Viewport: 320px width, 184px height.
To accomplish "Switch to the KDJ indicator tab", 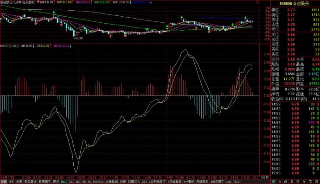I will (145, 182).
